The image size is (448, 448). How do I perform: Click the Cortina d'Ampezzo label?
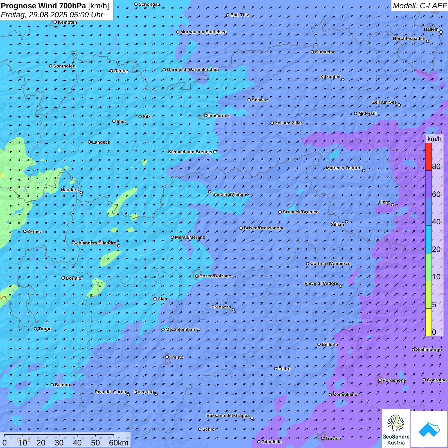point(330,263)
